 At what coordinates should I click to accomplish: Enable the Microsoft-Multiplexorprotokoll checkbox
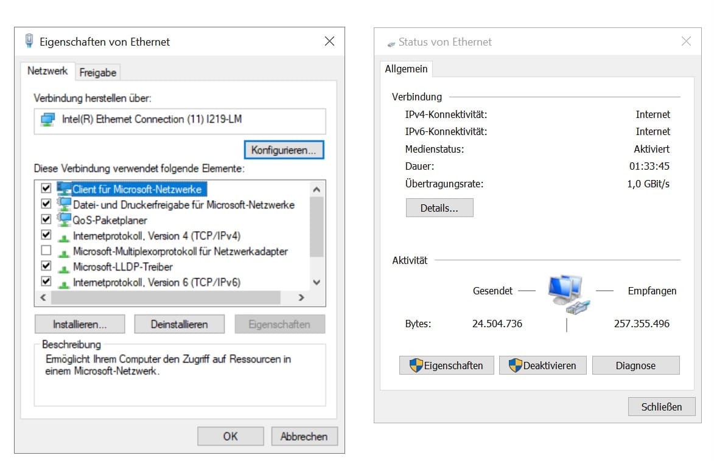(46, 251)
